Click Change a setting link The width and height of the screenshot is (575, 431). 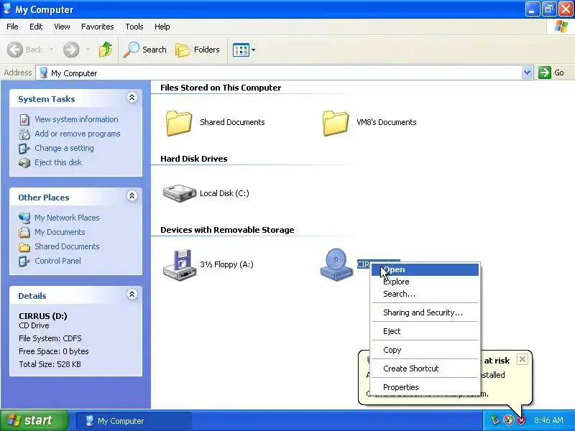(64, 148)
